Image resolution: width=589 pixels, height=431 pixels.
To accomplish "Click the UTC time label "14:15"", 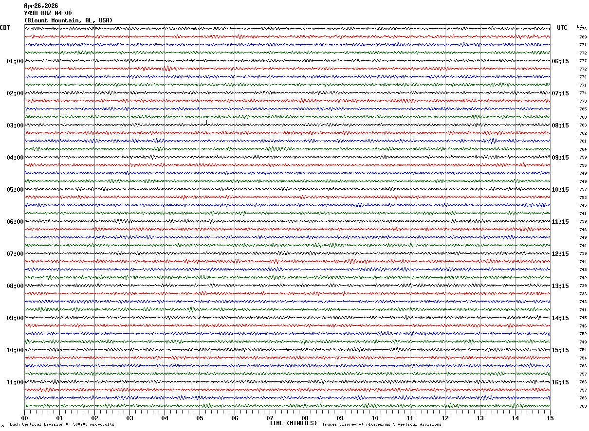I will pyautogui.click(x=560, y=318).
